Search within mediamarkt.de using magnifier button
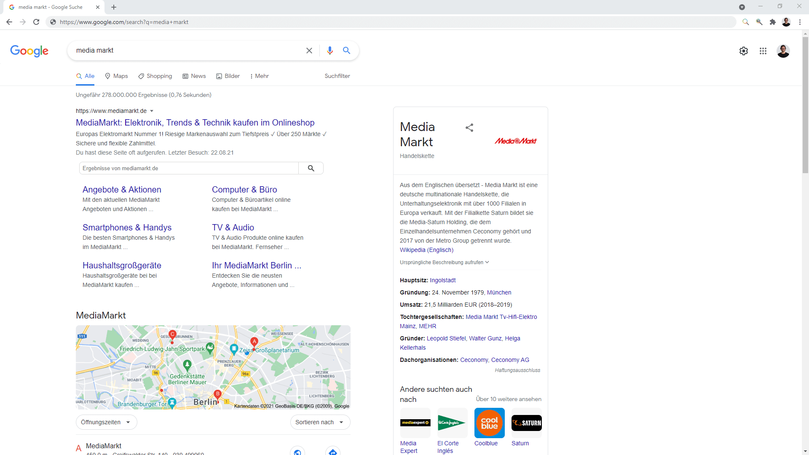The width and height of the screenshot is (809, 455). [x=311, y=168]
